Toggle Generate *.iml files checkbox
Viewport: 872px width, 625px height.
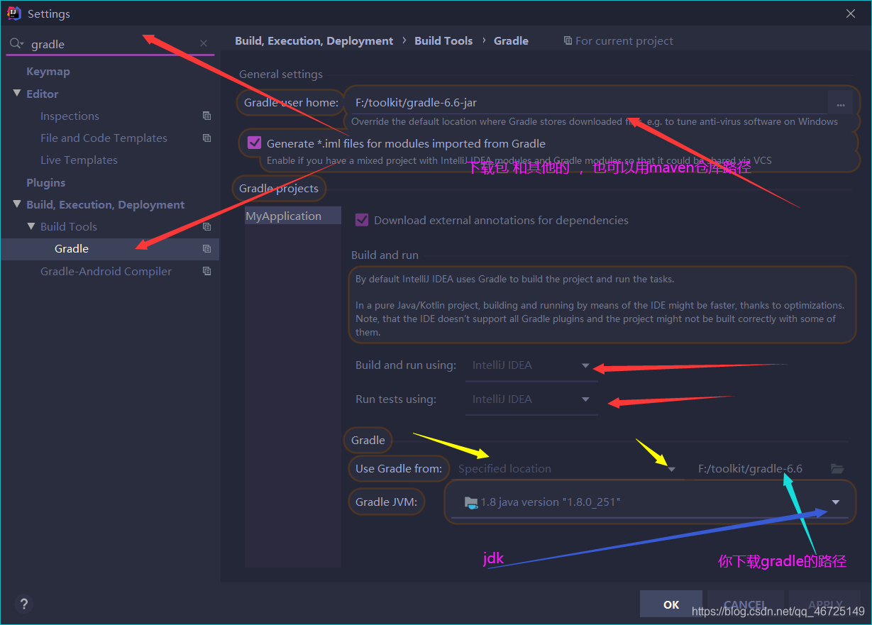click(254, 143)
